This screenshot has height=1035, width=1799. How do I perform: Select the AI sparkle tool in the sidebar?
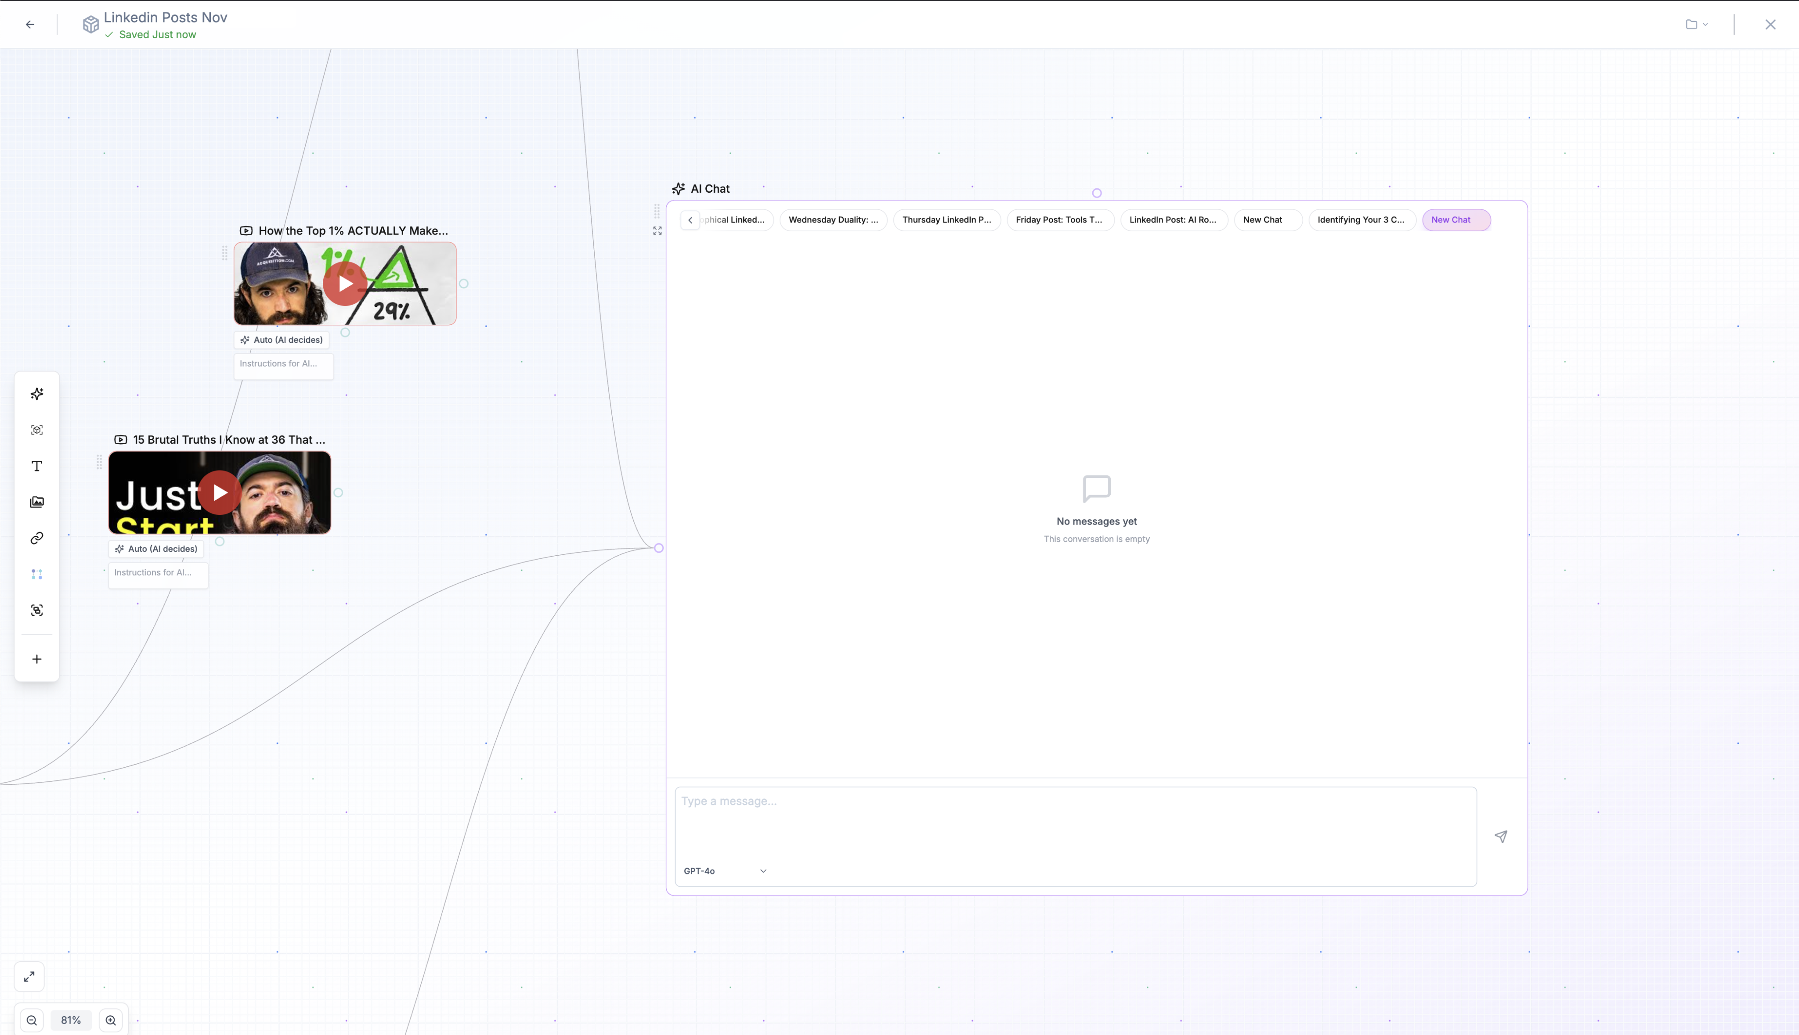36,393
